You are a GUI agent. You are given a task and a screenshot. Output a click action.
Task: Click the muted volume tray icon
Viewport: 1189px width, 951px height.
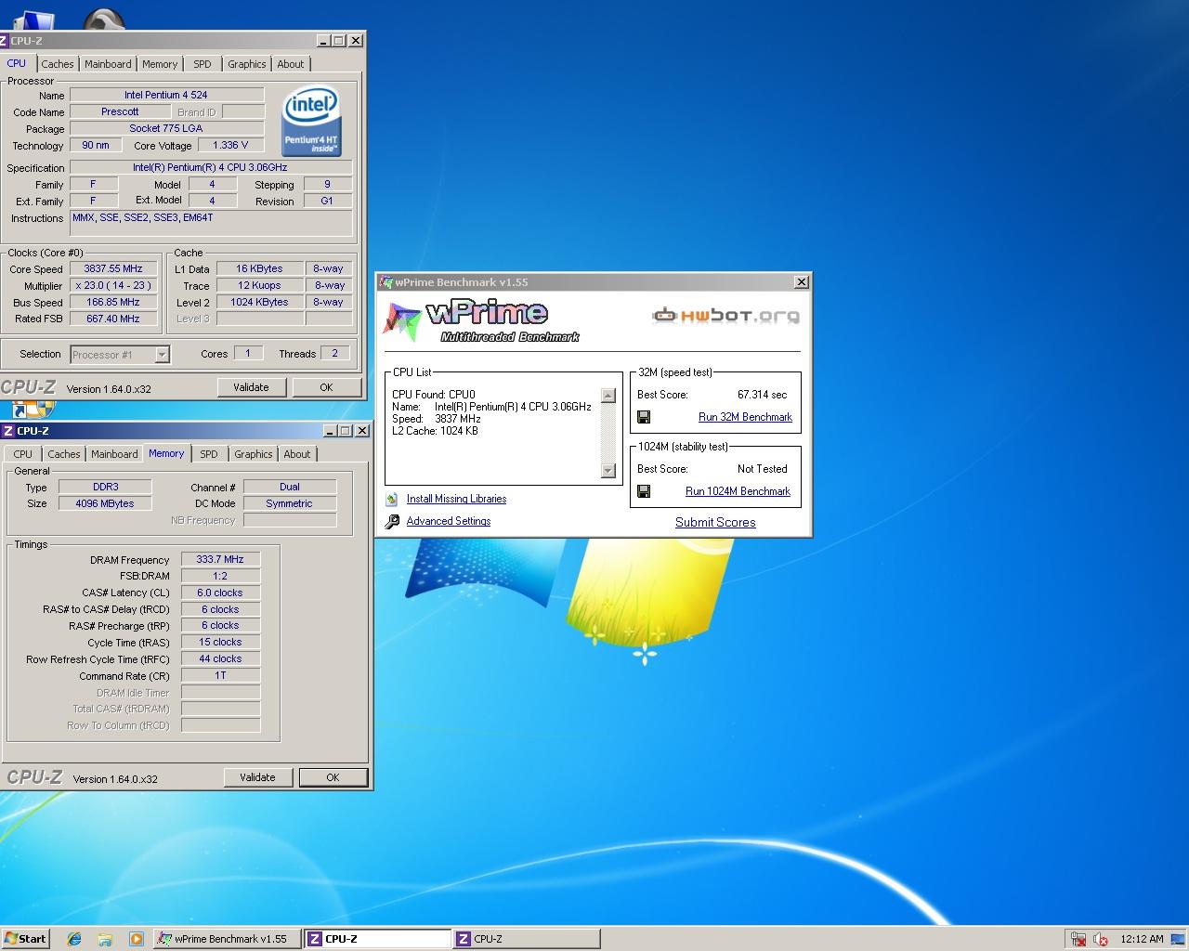point(1102,939)
